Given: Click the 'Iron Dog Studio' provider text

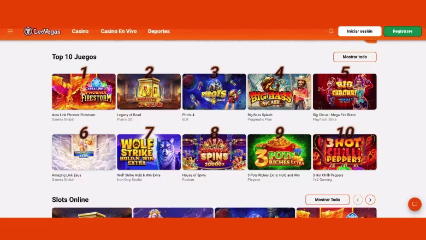Looking at the screenshot, I should 129,180.
